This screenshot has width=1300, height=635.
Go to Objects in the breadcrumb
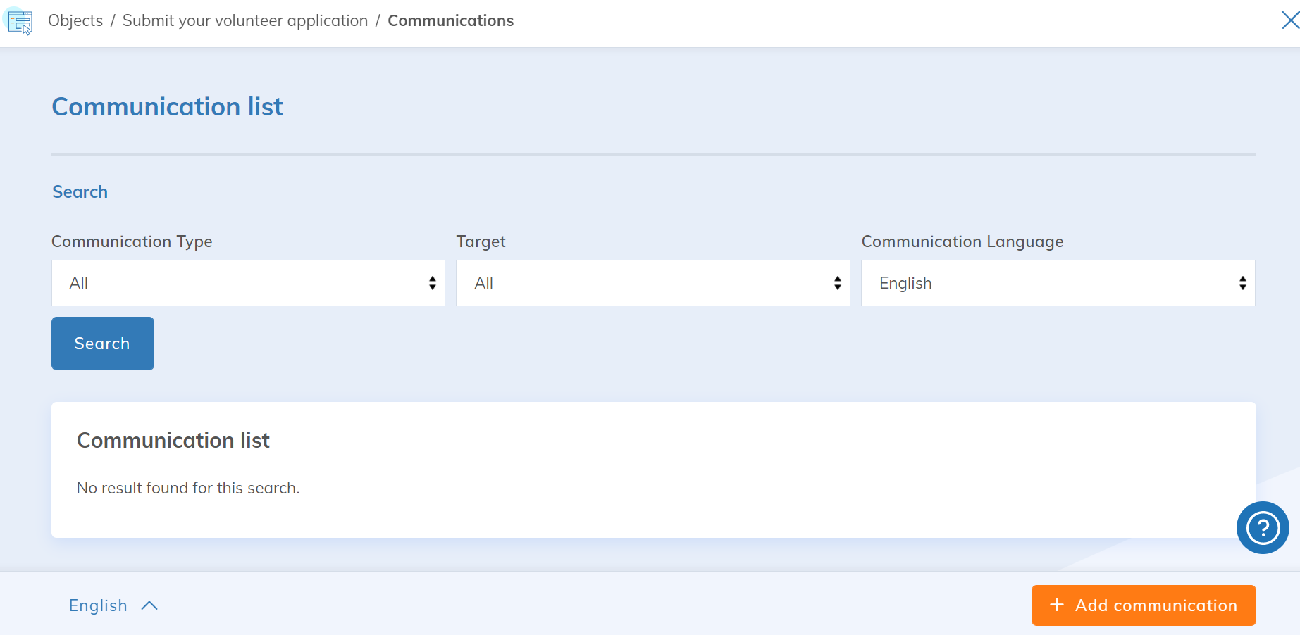click(75, 21)
